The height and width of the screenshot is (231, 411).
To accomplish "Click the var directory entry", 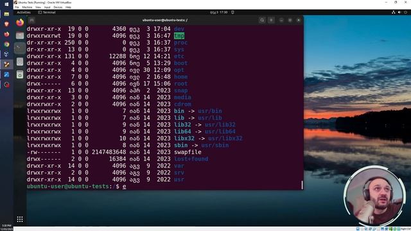I will click(x=179, y=166).
